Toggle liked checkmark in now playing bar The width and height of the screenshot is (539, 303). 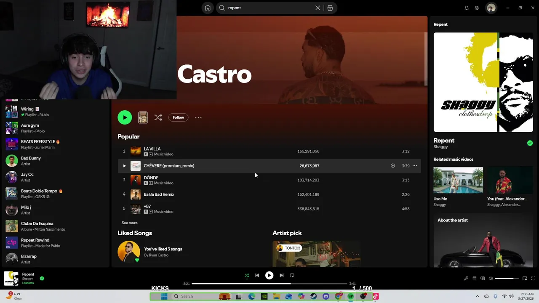tap(42, 278)
